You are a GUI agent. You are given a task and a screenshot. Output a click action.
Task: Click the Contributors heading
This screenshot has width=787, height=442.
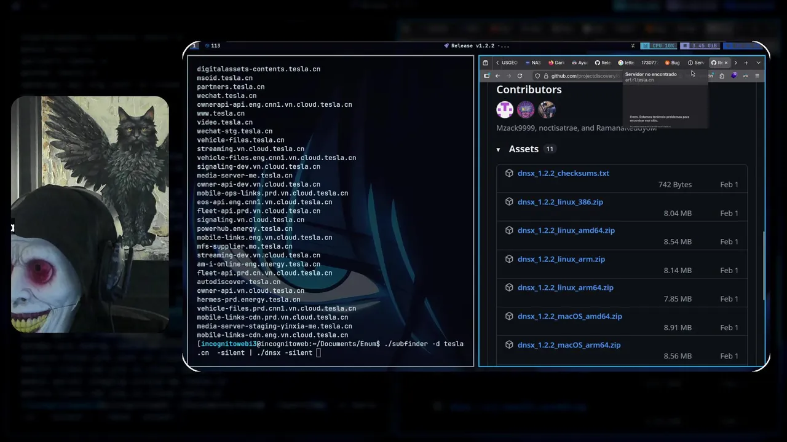tap(529, 90)
